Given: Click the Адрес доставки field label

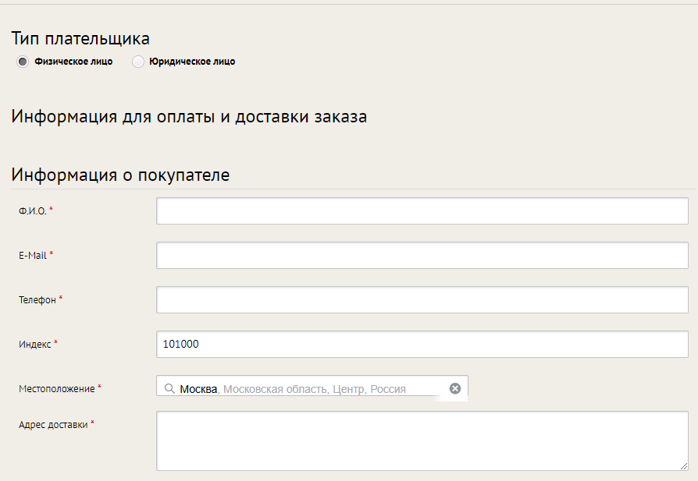Looking at the screenshot, I should pyautogui.click(x=53, y=425).
